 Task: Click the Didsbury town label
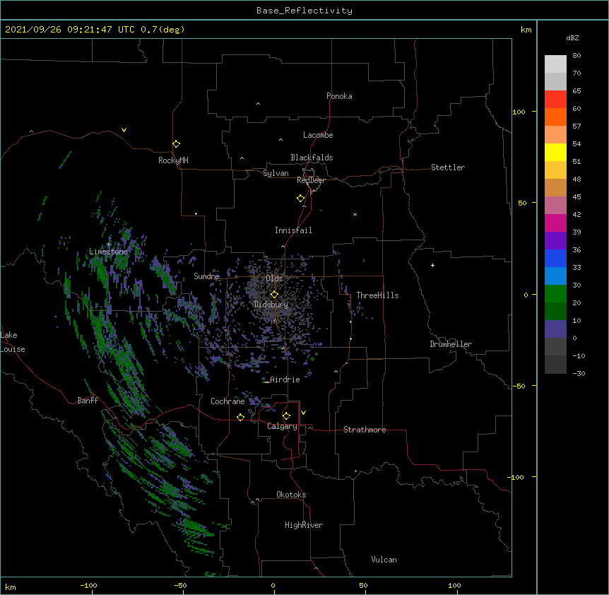click(271, 305)
